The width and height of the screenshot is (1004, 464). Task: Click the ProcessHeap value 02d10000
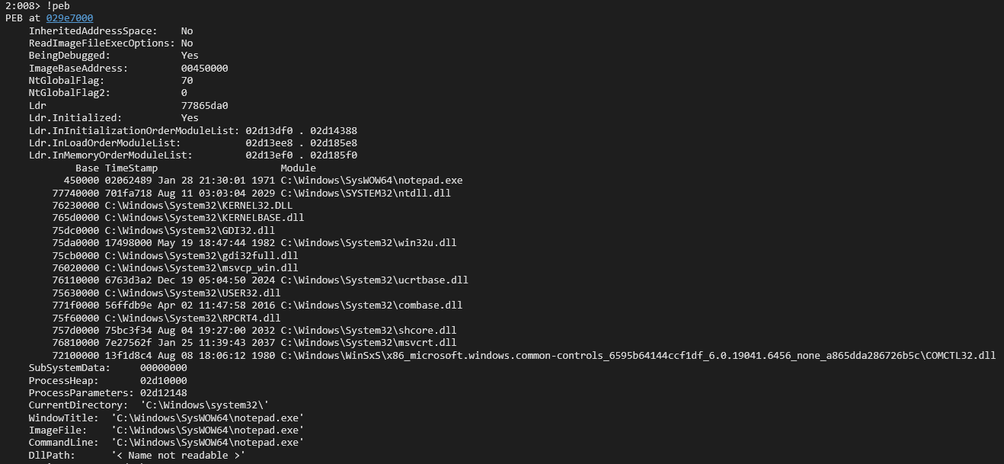pyautogui.click(x=163, y=379)
